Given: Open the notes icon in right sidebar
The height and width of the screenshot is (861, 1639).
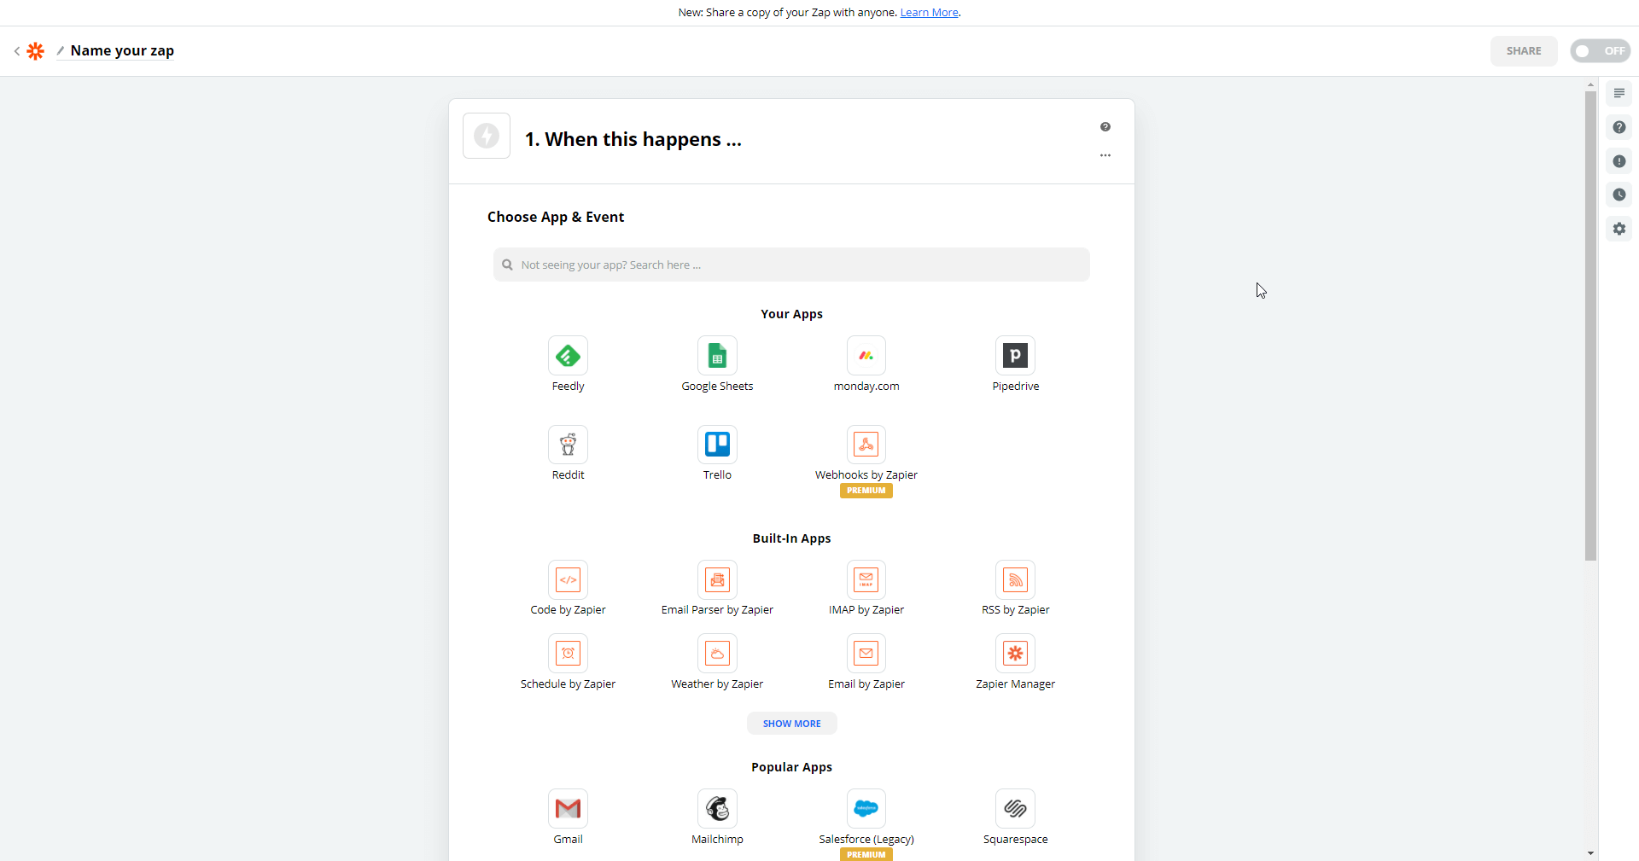Looking at the screenshot, I should [x=1619, y=93].
